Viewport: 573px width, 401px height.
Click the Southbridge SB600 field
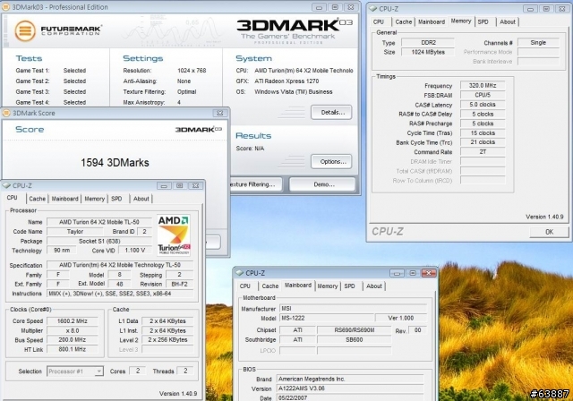tap(354, 339)
